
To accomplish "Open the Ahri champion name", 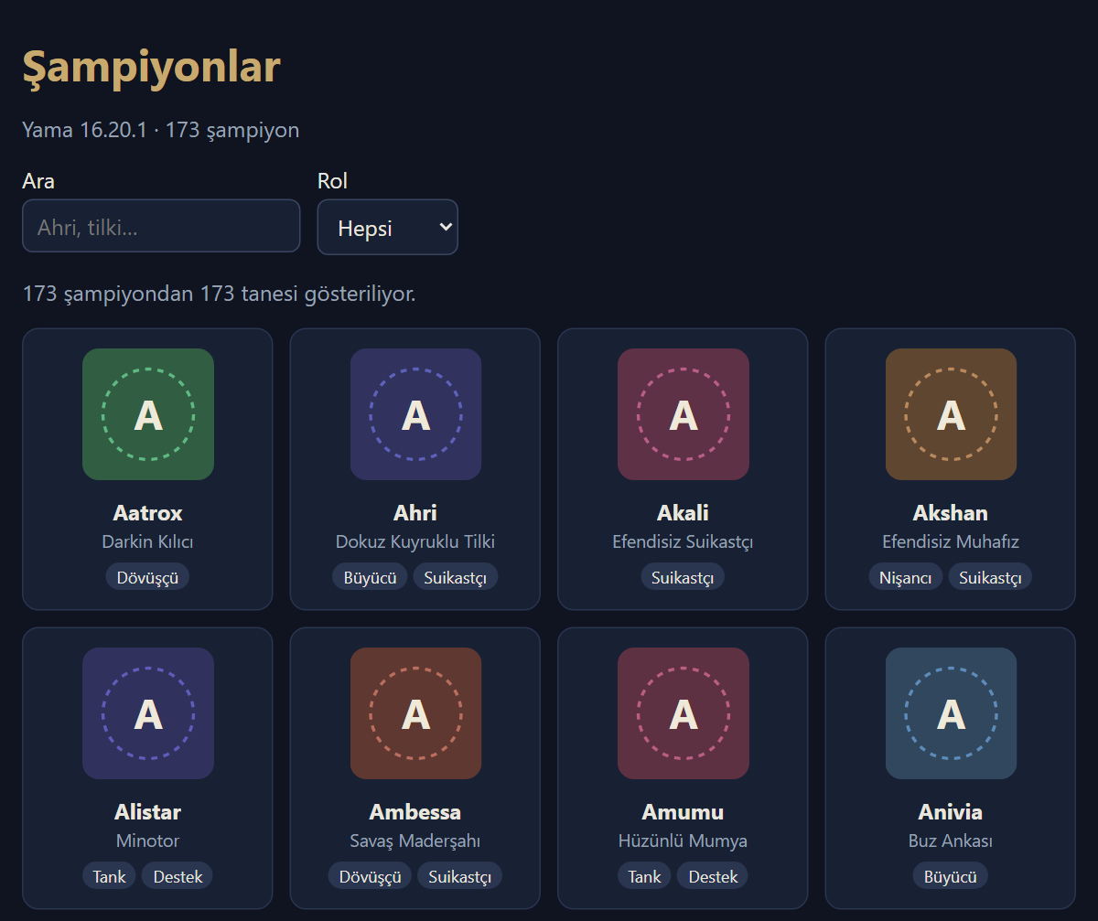I will [415, 513].
